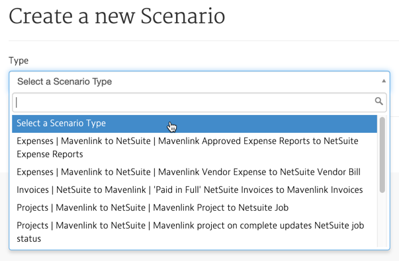The height and width of the screenshot is (261, 399).
Task: Choose the highlighted 'Select a Scenario Type' option
Action: pyautogui.click(x=195, y=124)
